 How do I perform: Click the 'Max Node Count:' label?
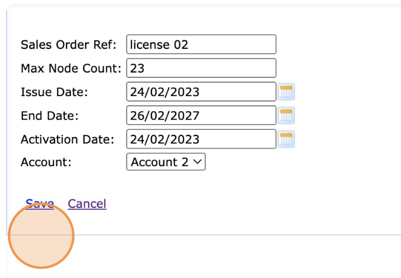click(71, 68)
